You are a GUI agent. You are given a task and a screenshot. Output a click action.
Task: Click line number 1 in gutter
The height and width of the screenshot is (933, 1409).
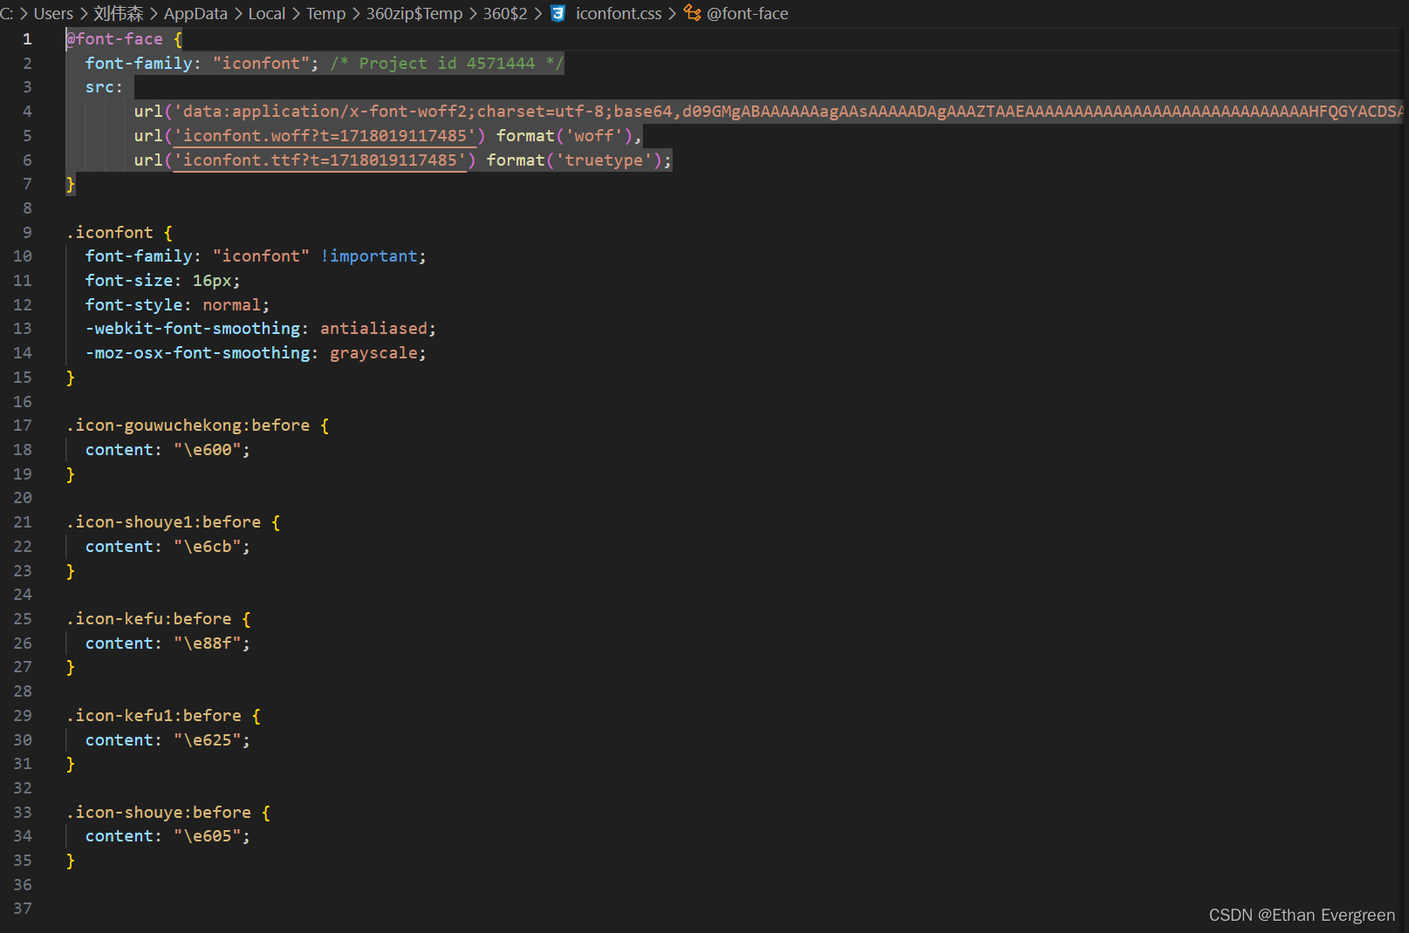tap(27, 39)
